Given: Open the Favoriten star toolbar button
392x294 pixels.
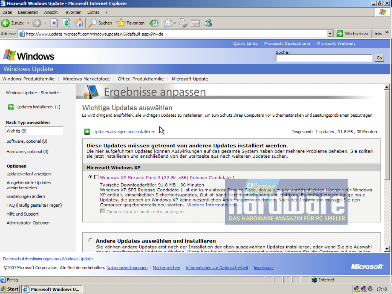Looking at the screenshot, I should point(130,23).
